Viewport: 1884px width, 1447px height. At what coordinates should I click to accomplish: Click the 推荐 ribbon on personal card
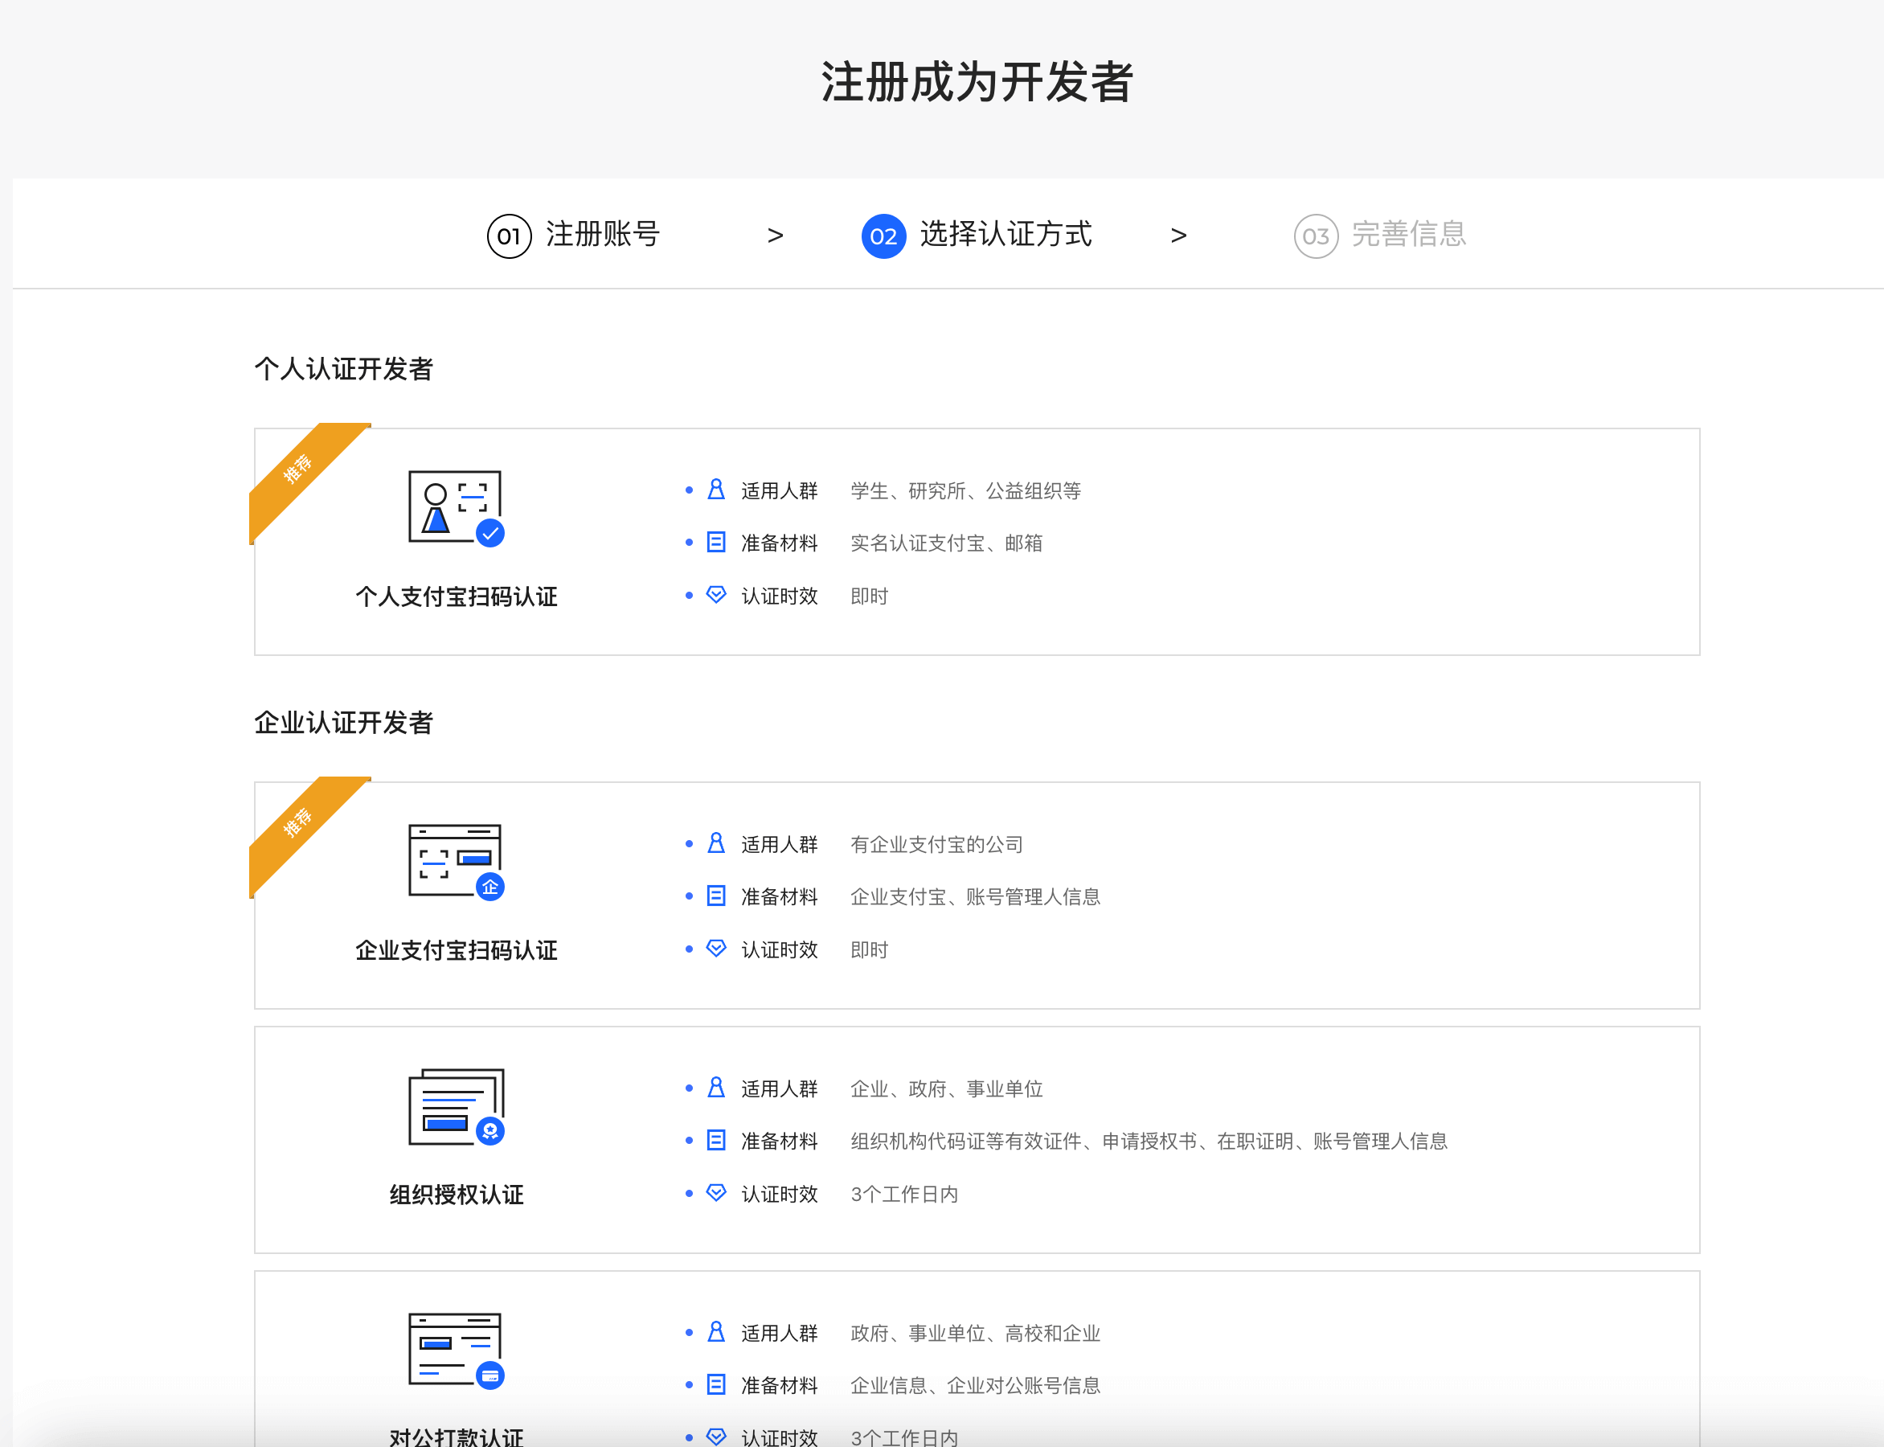click(x=299, y=469)
